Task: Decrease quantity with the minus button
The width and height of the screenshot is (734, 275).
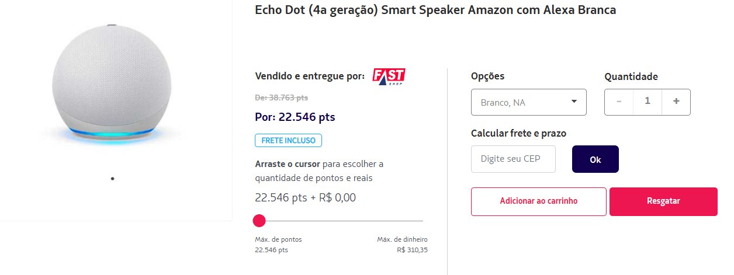Action: click(x=619, y=102)
